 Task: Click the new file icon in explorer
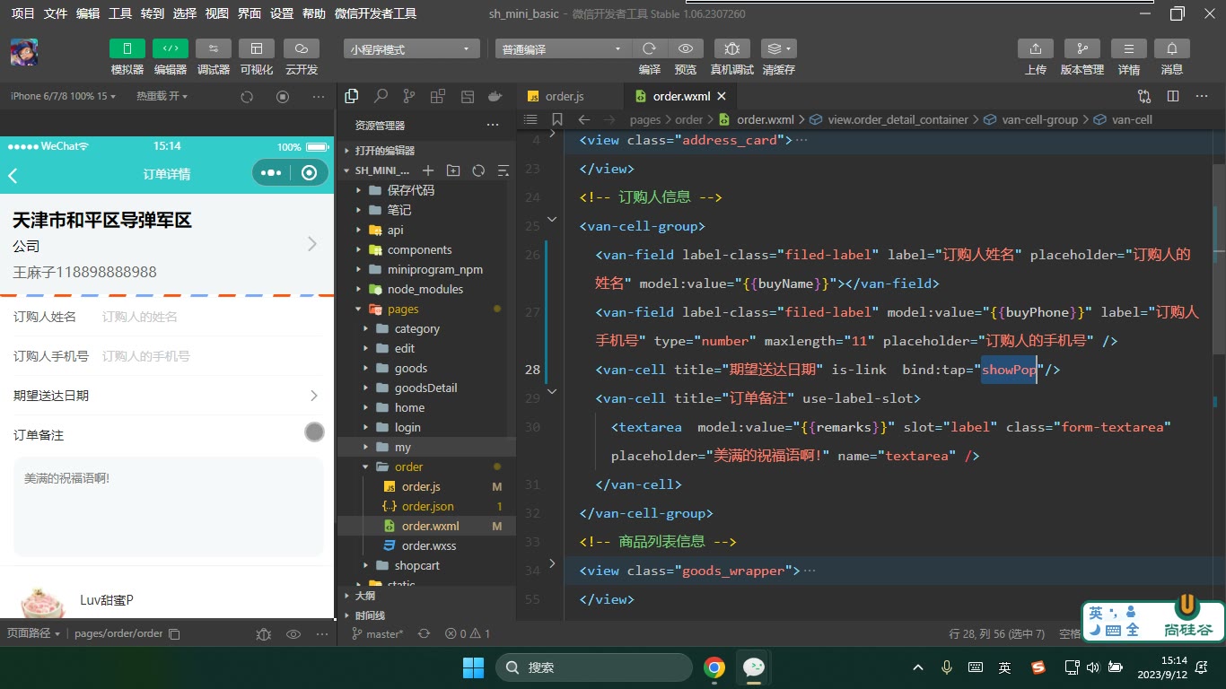(x=428, y=170)
